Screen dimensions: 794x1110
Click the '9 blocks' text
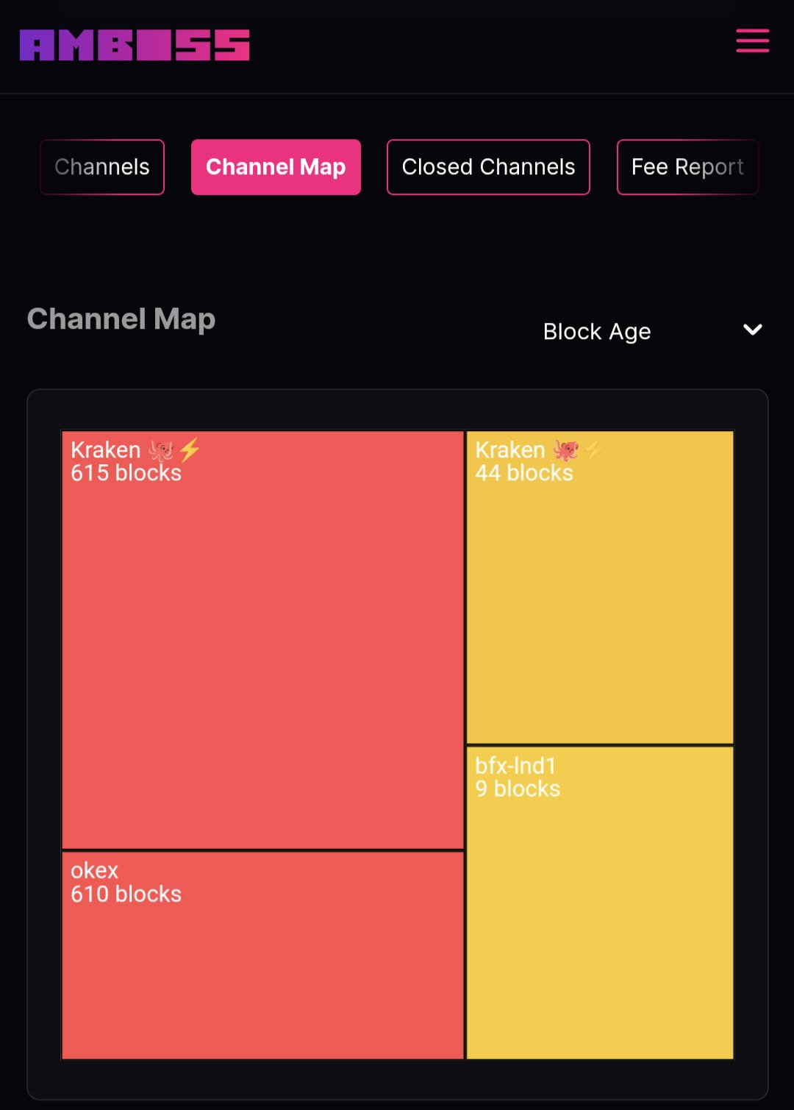(518, 789)
